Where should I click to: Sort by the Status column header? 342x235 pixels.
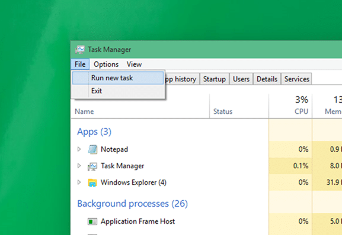239,106
